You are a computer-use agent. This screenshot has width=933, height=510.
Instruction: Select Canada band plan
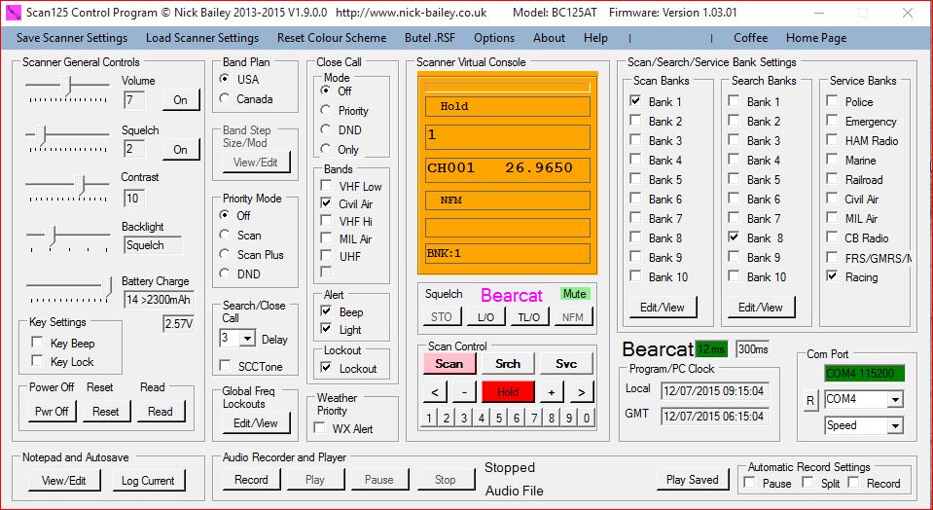226,98
